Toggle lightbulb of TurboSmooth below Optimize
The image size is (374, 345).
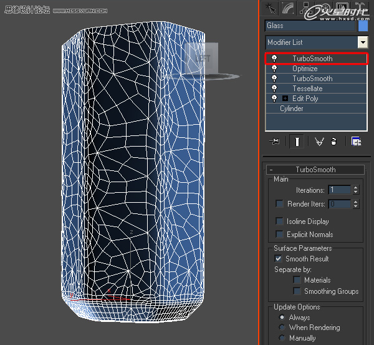pos(274,79)
